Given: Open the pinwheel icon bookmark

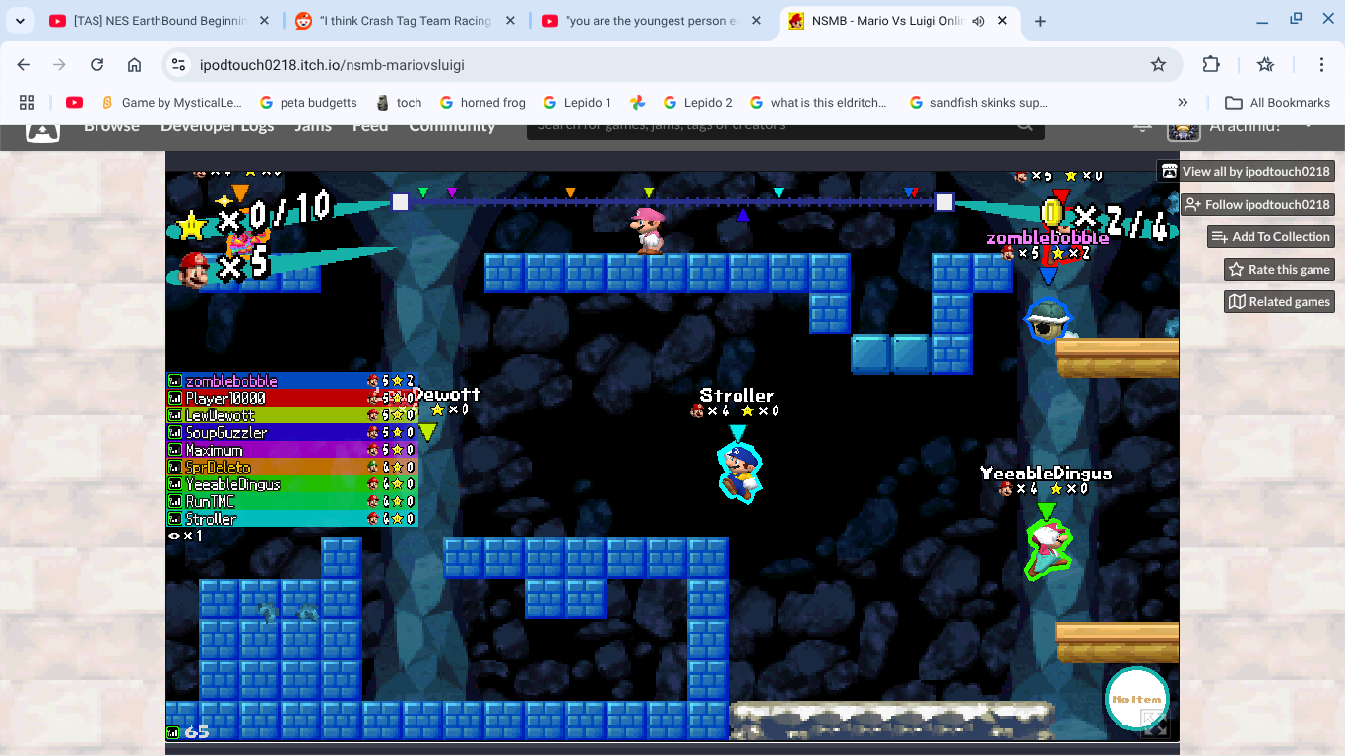Looking at the screenshot, I should 637,102.
